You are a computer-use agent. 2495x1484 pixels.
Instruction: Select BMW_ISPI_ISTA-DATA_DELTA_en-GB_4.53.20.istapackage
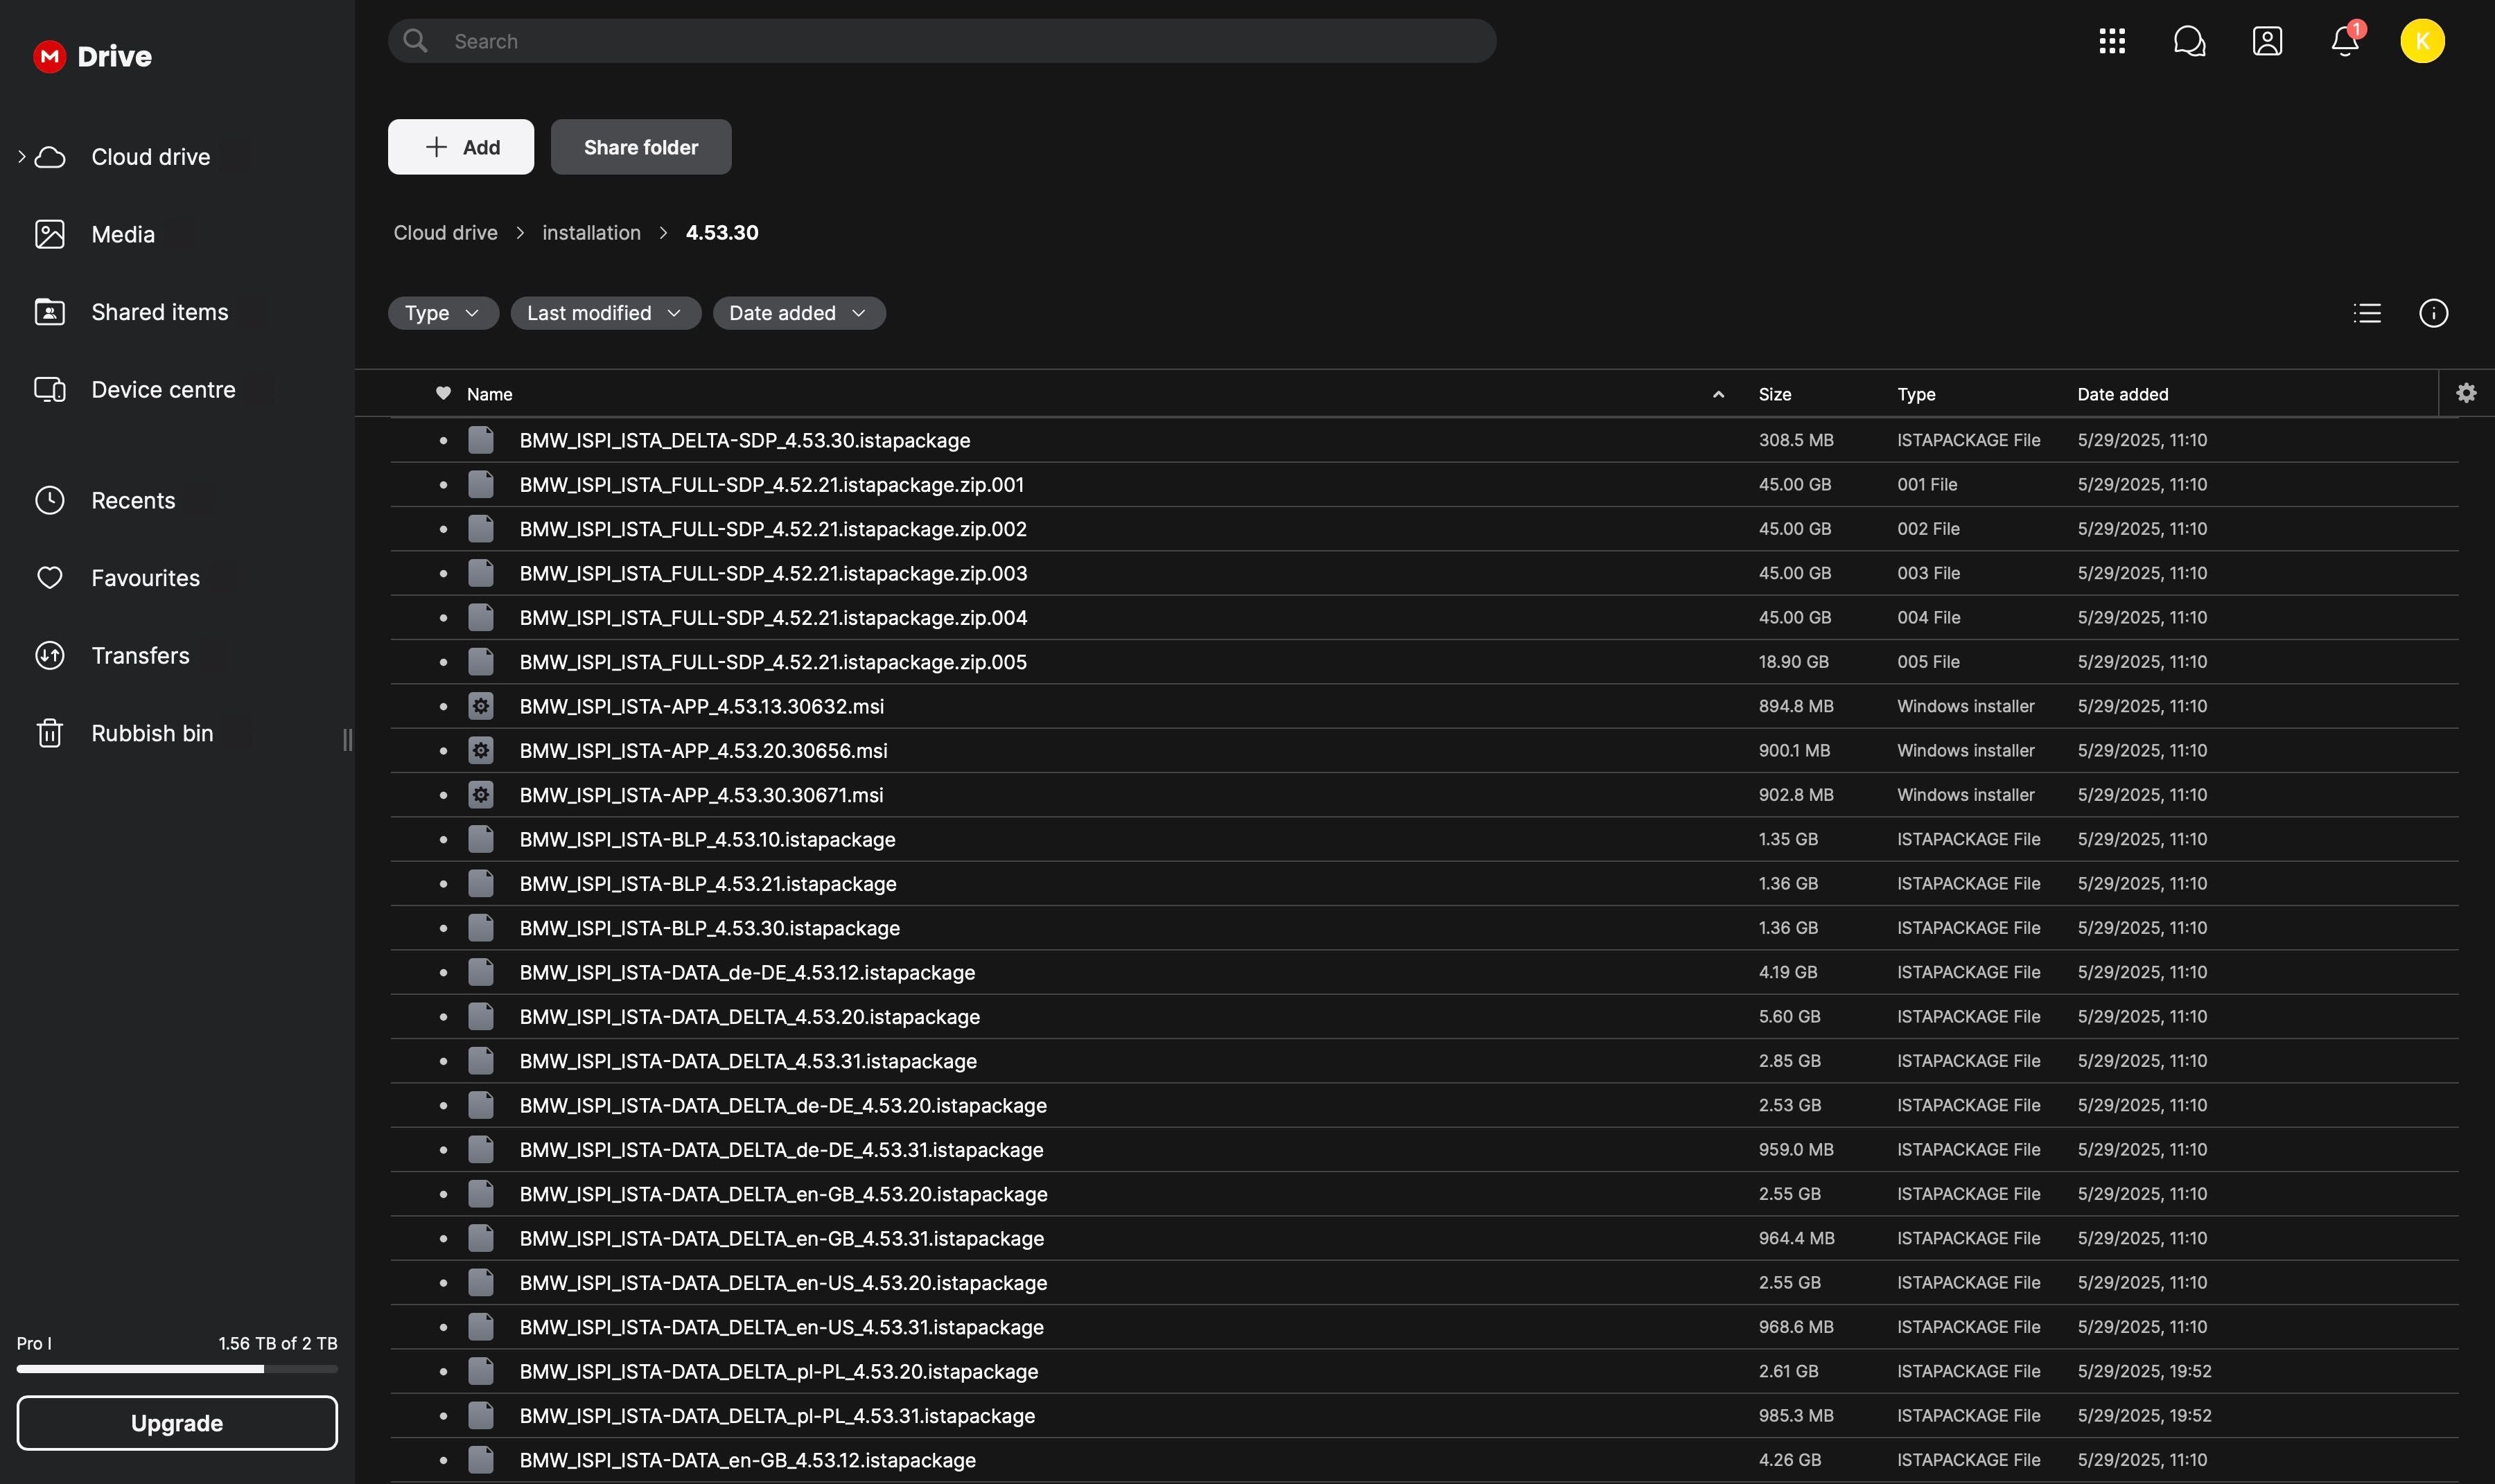[1424, 1194]
